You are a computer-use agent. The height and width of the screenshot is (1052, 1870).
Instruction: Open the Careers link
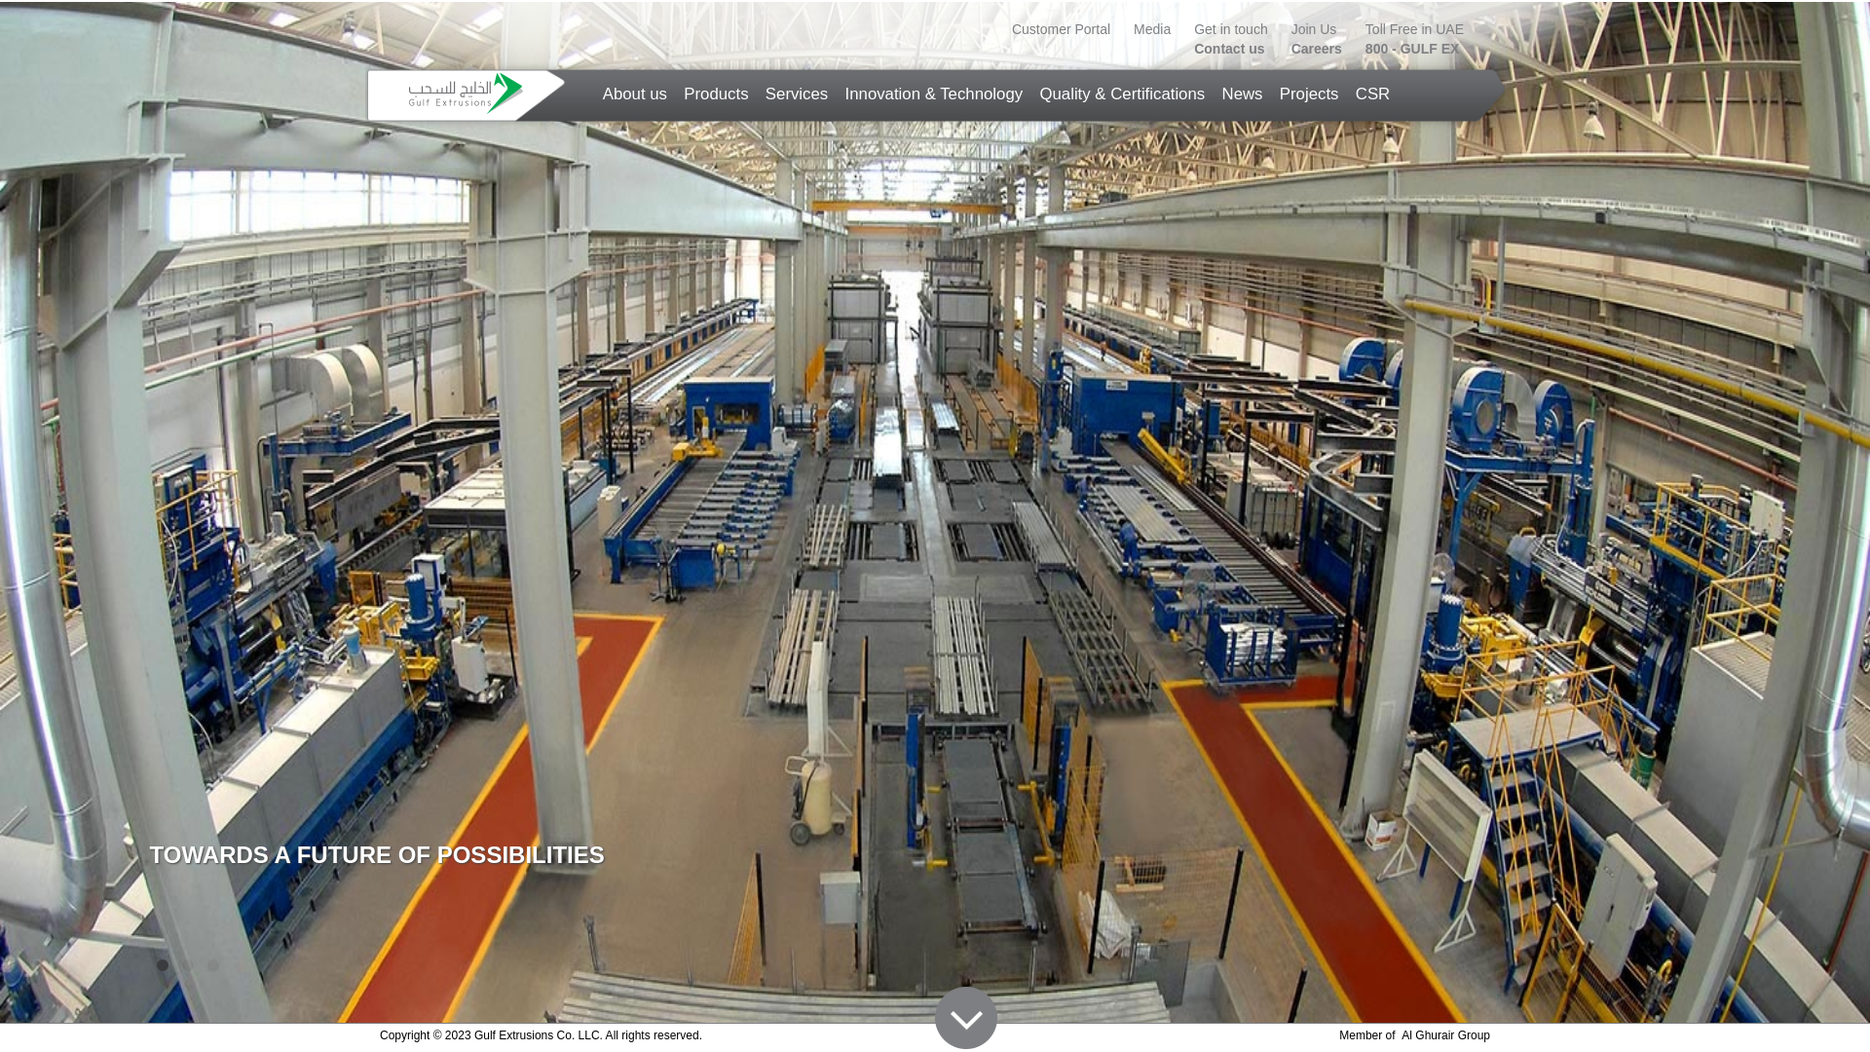point(1316,49)
